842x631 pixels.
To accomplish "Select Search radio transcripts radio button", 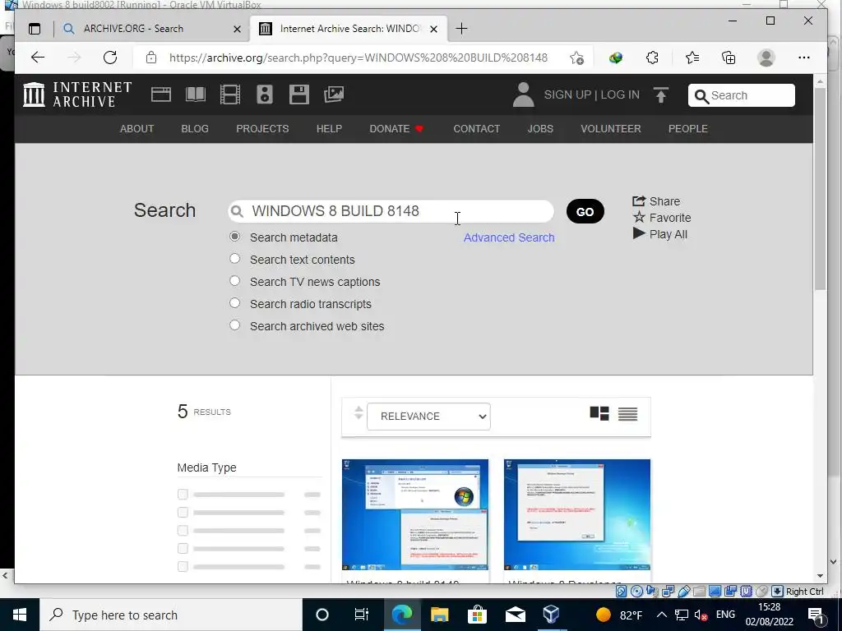I will 234,302.
